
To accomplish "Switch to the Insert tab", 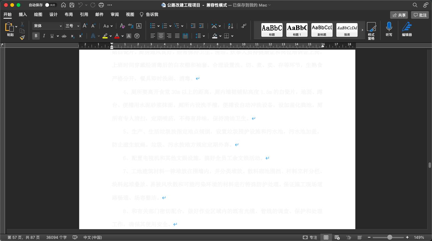I will coord(23,15).
